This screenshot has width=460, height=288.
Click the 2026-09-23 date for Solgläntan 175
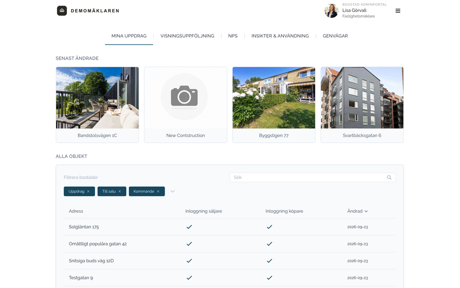tap(358, 227)
